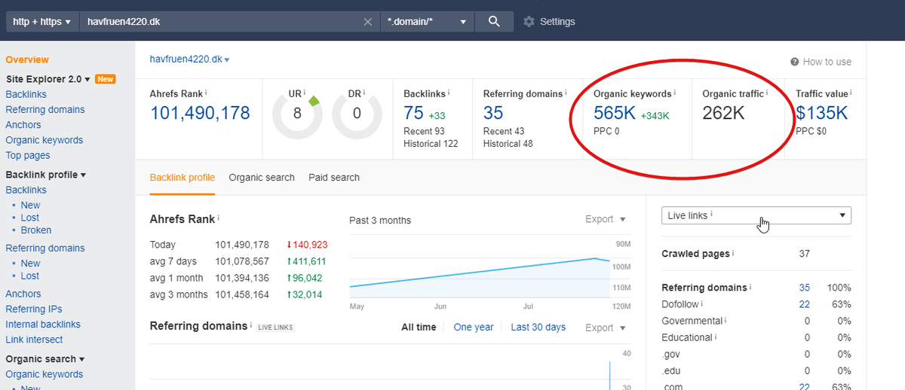Open Top pages in sidebar
Image resolution: width=905 pixels, height=390 pixels.
coord(28,155)
